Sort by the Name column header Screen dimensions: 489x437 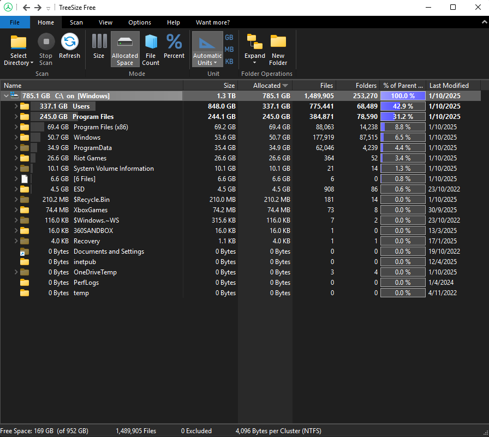(92, 86)
